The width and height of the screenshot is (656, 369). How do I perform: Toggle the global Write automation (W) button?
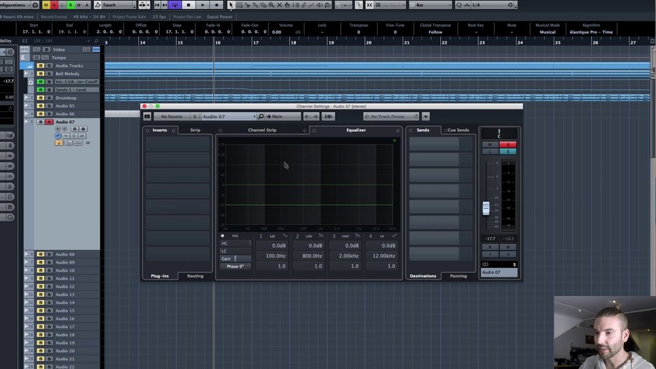[x=78, y=5]
